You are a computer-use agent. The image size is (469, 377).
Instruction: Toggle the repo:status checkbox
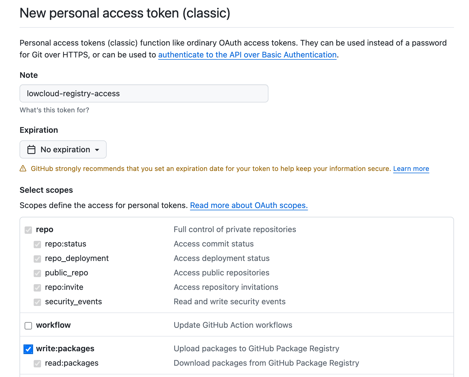[x=37, y=244]
